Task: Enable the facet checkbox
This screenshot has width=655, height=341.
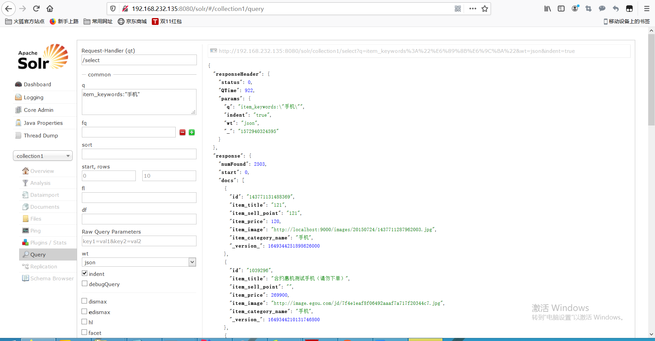Action: 84,332
